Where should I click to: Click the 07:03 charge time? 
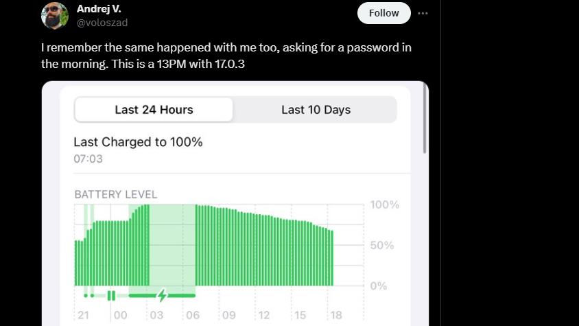(88, 159)
